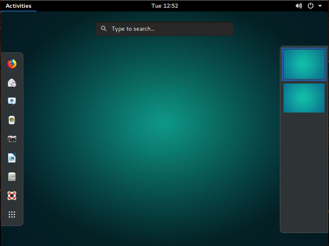Screen dimensions: 329x246
Task: Click the volume speaker icon in top bar
Action: [x=299, y=6]
